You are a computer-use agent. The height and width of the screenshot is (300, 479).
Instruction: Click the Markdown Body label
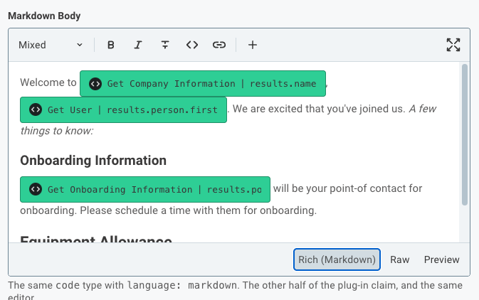pos(44,16)
